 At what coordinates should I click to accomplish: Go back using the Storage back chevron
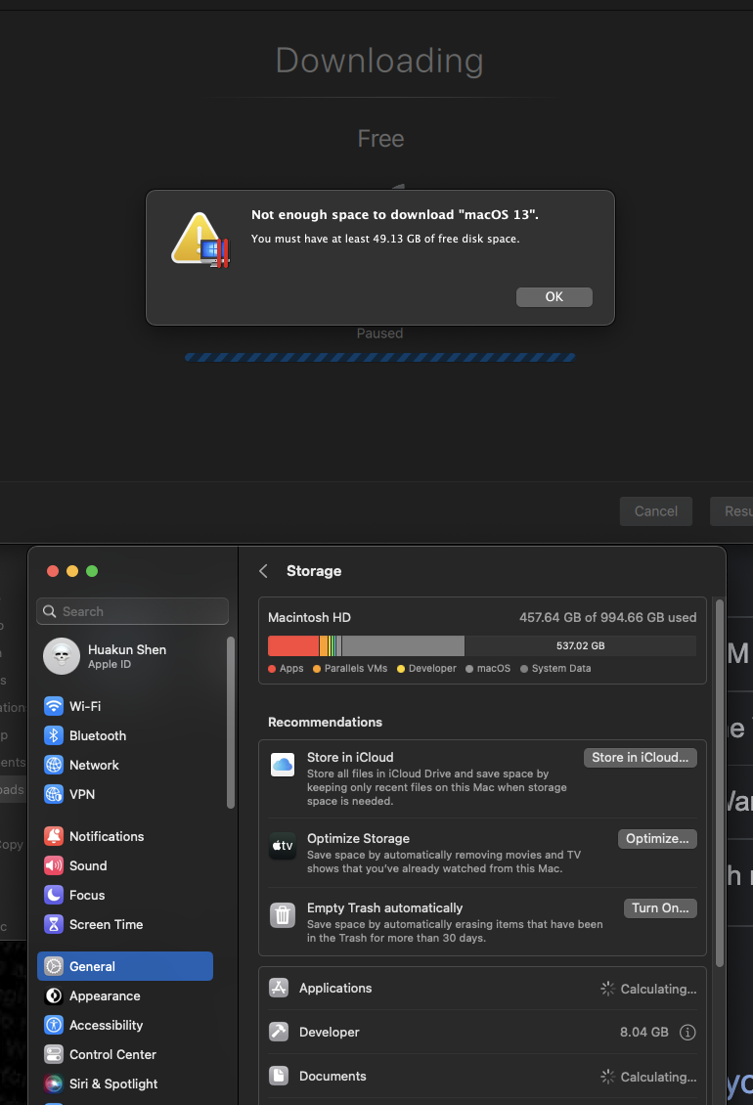263,571
